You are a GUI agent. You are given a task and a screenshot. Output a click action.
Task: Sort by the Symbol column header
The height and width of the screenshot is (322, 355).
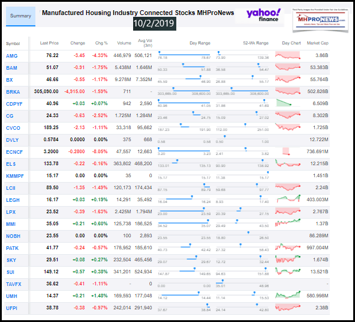click(x=13, y=43)
